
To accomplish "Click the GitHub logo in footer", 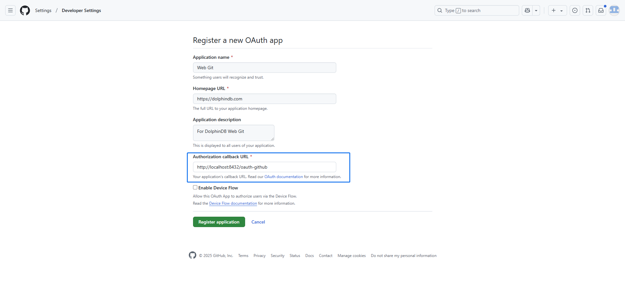I will [x=192, y=255].
